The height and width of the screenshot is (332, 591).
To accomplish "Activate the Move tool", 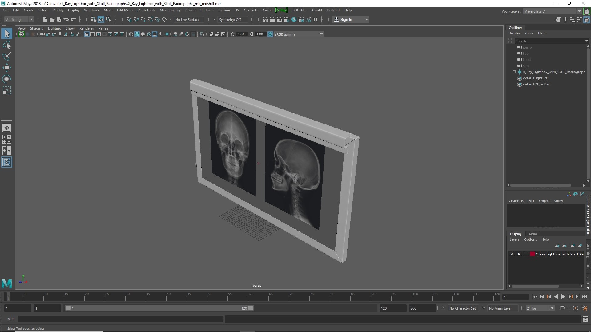I will click(x=7, y=68).
